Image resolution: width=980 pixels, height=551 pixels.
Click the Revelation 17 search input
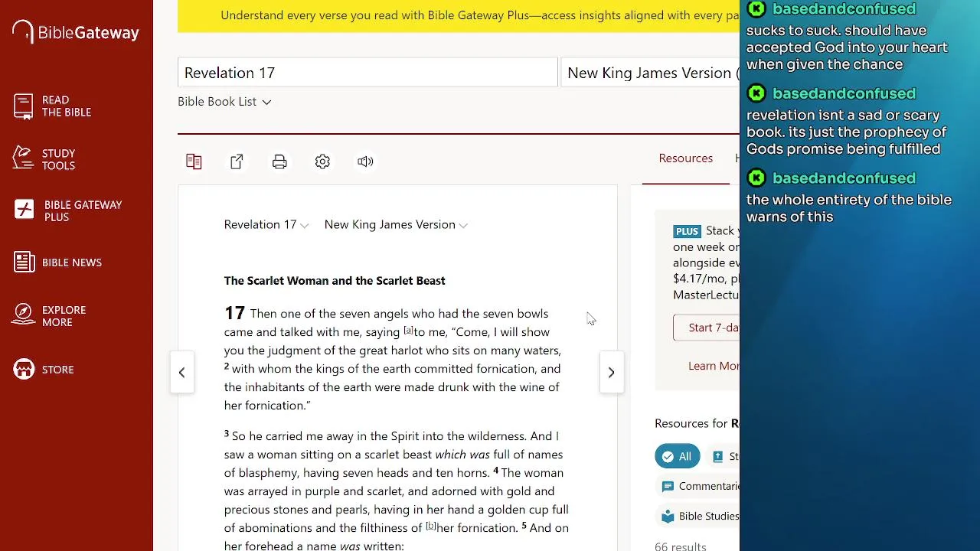point(367,73)
